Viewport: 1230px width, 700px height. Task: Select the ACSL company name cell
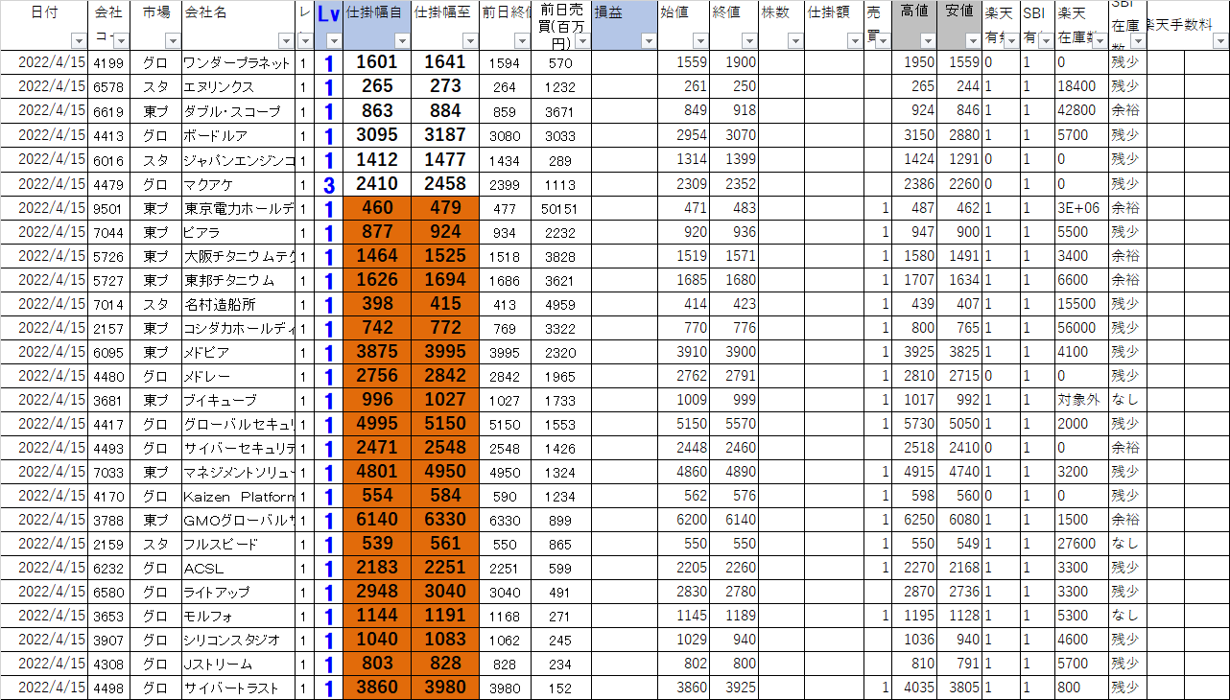pyautogui.click(x=238, y=568)
